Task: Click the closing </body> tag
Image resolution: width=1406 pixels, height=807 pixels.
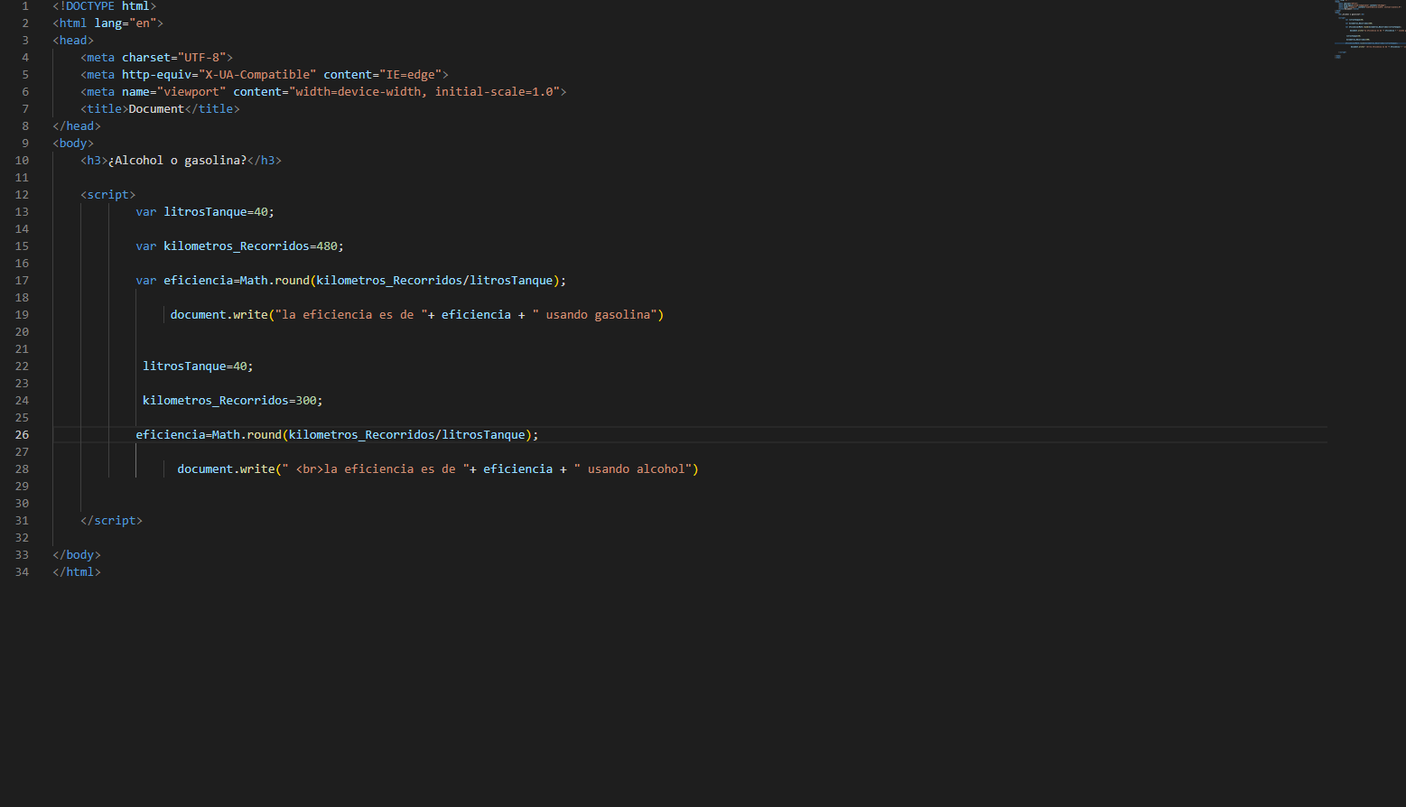Action: [x=77, y=555]
